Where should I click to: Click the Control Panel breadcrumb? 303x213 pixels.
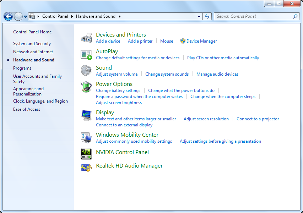tap(55, 16)
